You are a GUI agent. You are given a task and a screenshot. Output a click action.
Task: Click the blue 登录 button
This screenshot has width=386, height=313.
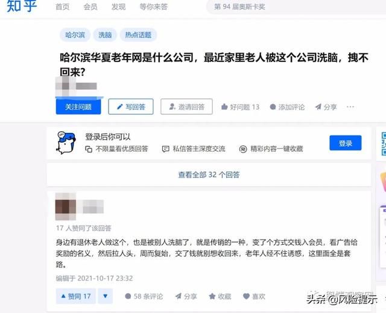(346, 143)
